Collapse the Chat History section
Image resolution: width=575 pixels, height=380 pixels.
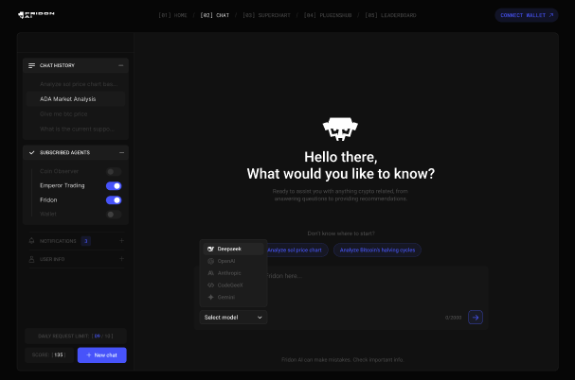(x=121, y=65)
